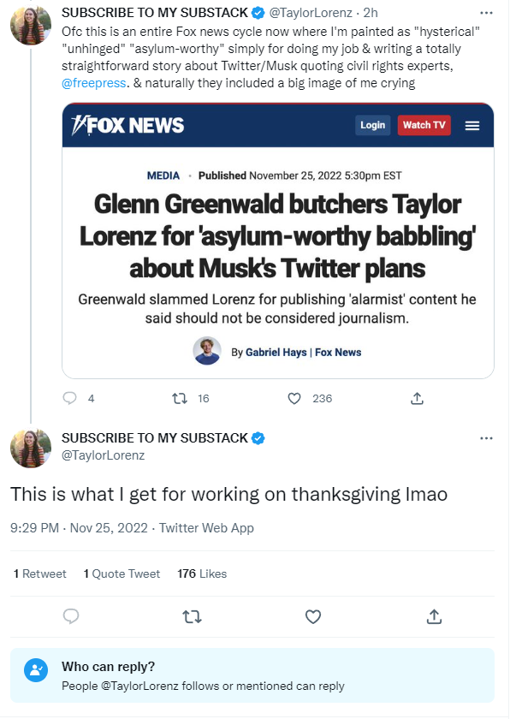Viewport: 510px width, 719px height.
Task: Open the @freepress mention link
Action: 94,83
